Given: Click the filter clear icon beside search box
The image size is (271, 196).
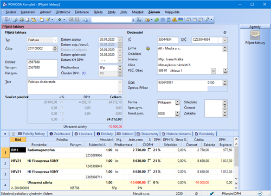Looking at the screenshot, I should 139,20.
